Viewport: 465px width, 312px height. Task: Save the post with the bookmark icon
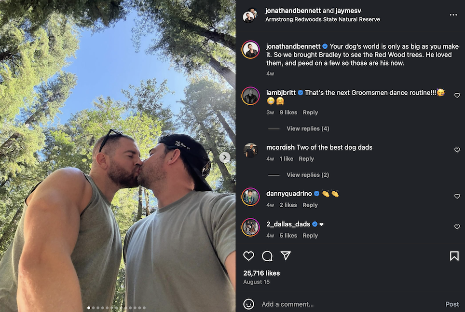pyautogui.click(x=454, y=256)
